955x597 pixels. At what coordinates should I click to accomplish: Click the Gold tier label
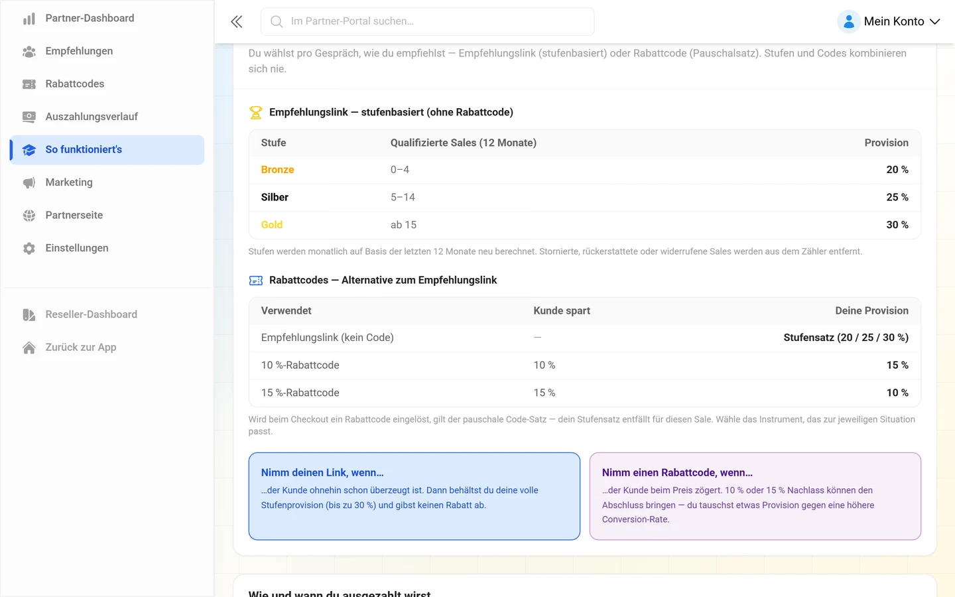[271, 225]
